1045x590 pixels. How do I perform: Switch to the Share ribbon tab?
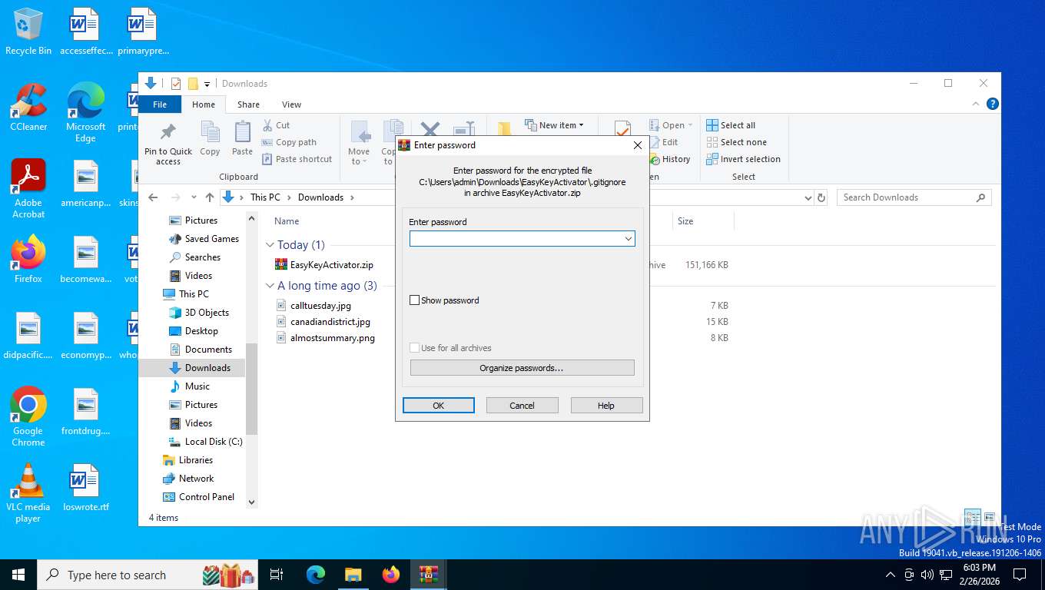[x=248, y=104]
